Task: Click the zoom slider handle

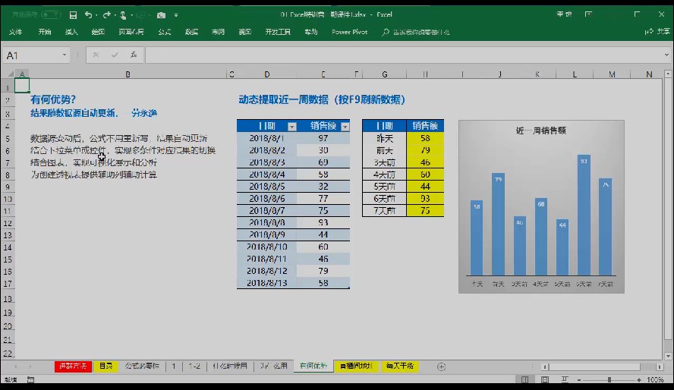Action: coord(609,379)
